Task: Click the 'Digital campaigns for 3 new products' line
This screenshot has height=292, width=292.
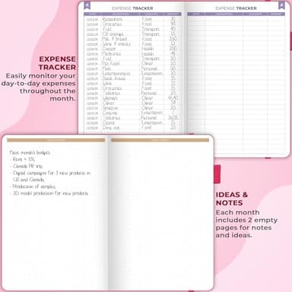Action: [50, 173]
